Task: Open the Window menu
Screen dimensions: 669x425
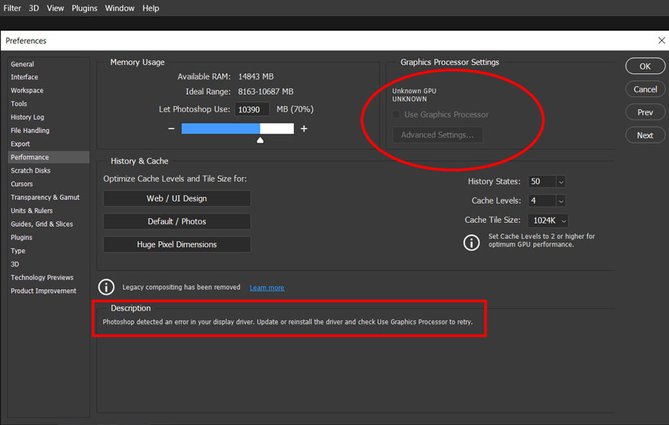Action: click(119, 8)
